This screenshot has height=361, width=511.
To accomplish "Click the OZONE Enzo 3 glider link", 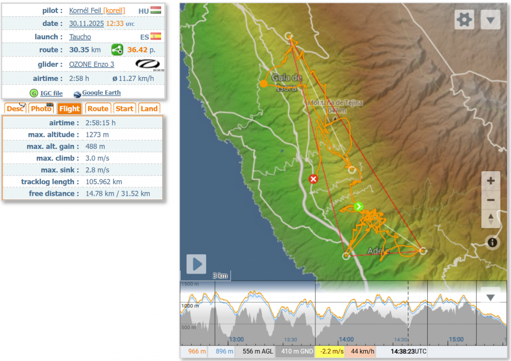I will pos(91,64).
